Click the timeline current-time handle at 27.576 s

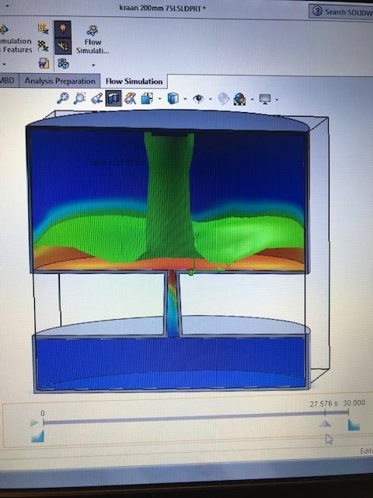[325, 423]
